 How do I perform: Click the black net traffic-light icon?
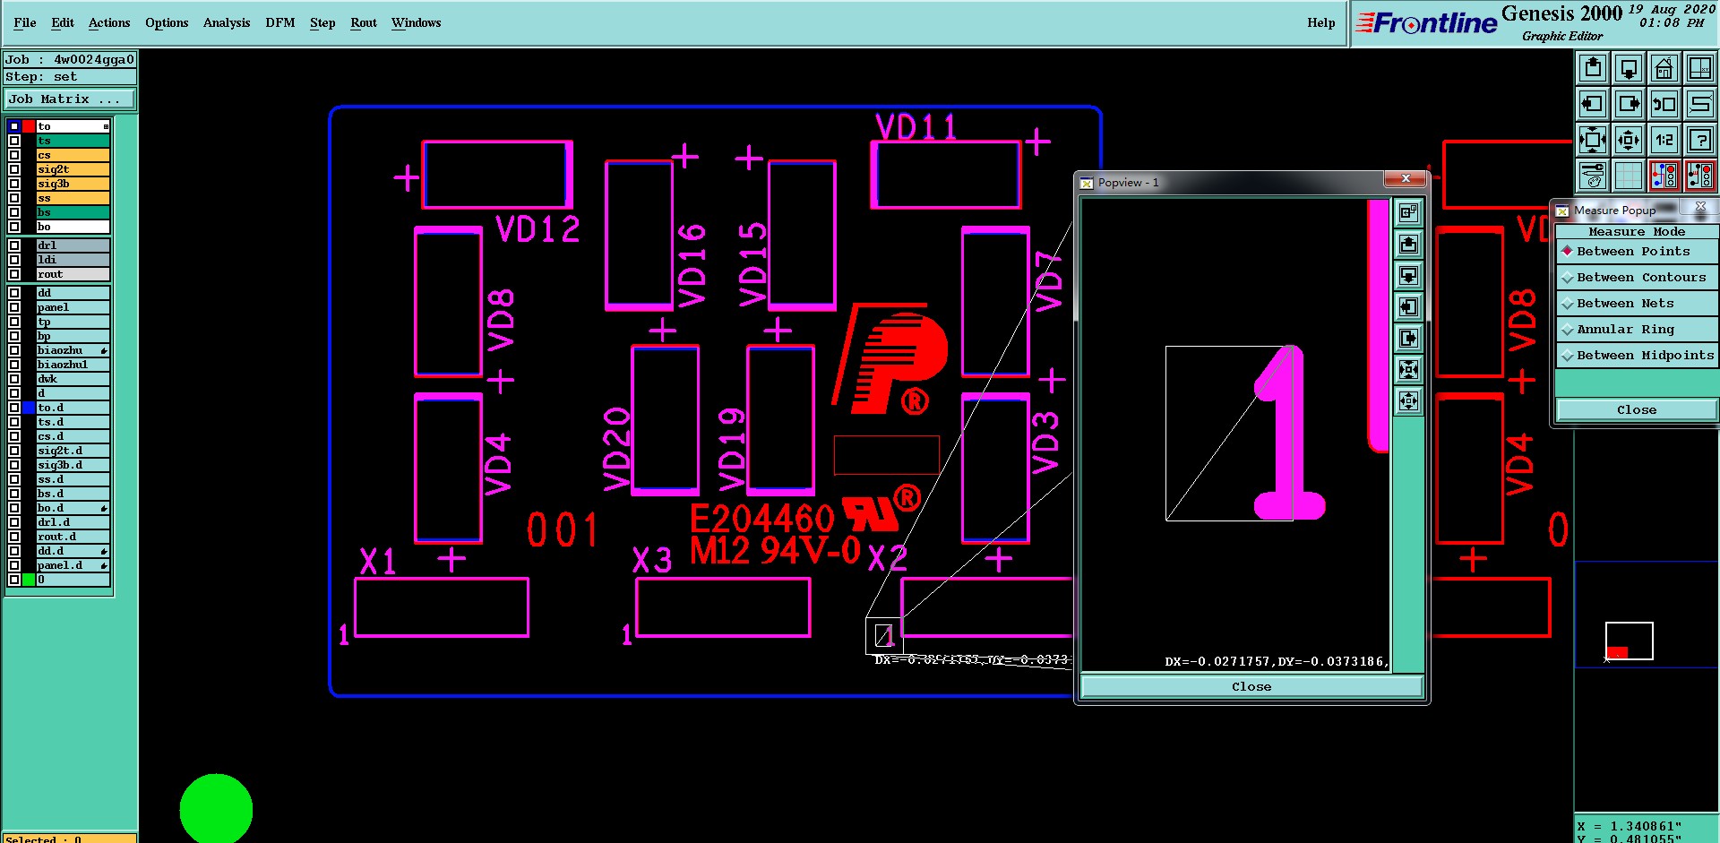click(1700, 176)
